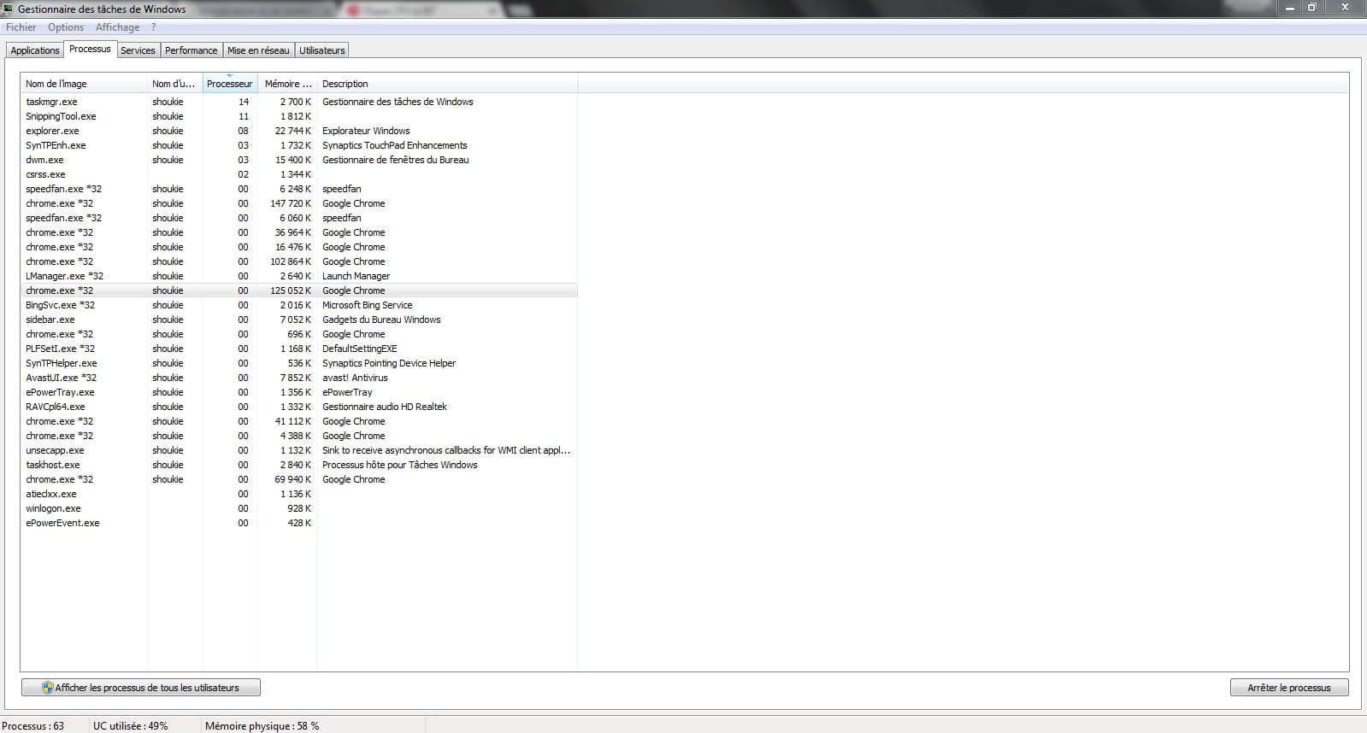This screenshot has width=1367, height=733.
Task: Select chrome.exe using 36 964 K memory
Action: pyautogui.click(x=299, y=232)
